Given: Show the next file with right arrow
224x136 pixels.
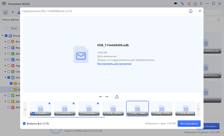Looking at the screenshot, I should click(x=107, y=97).
